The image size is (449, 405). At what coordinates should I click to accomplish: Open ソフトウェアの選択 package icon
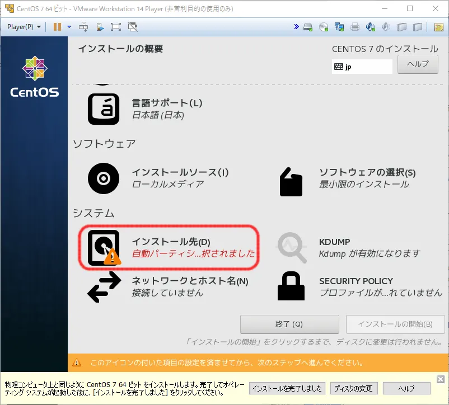291,182
